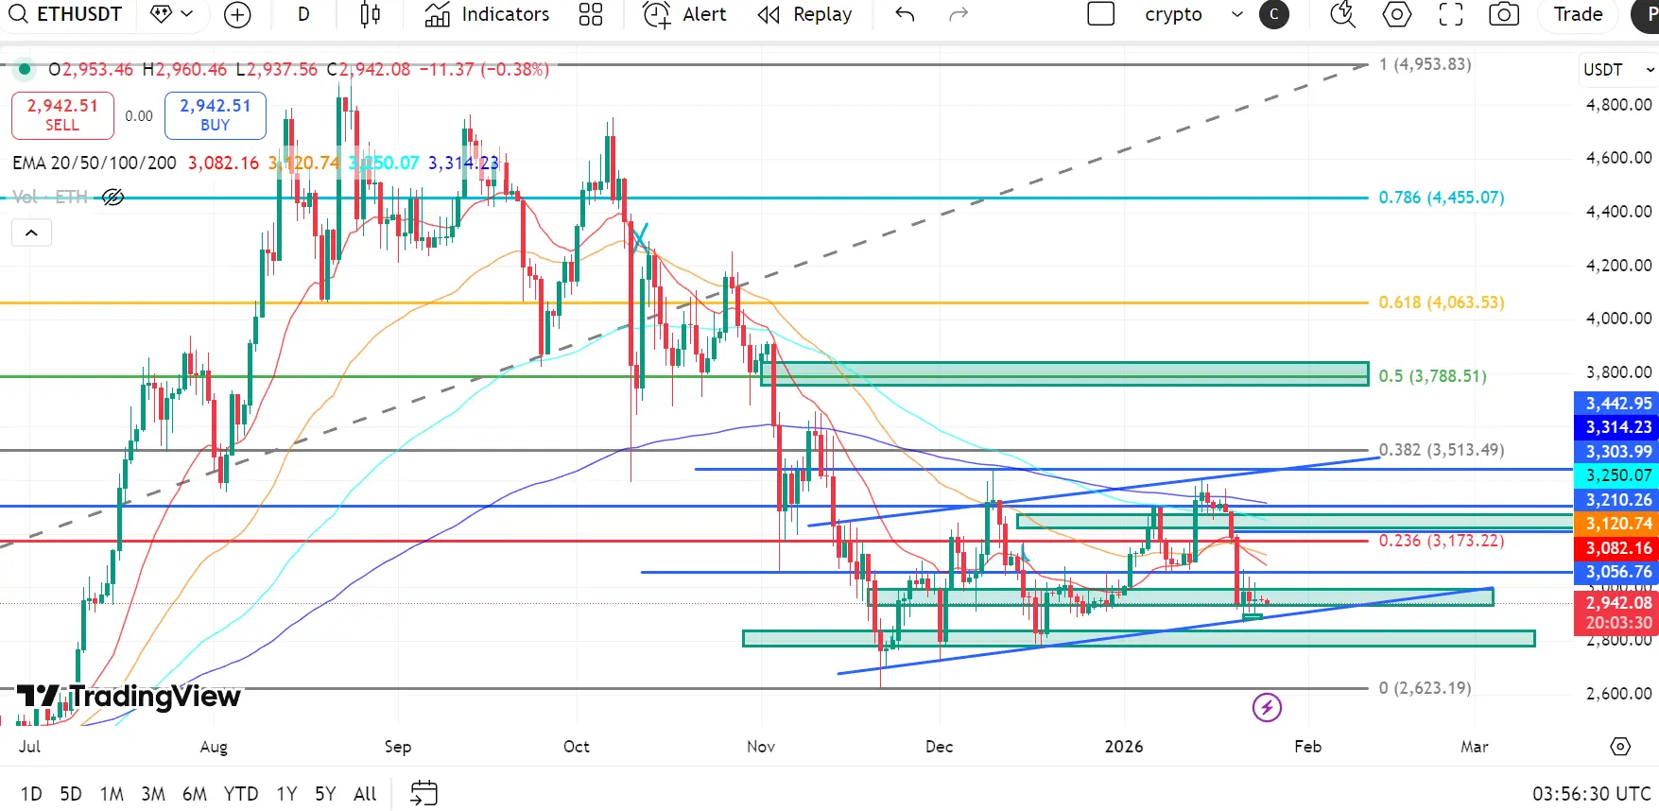This screenshot has width=1659, height=811.
Task: Click the green market status dot
Action: tap(25, 69)
